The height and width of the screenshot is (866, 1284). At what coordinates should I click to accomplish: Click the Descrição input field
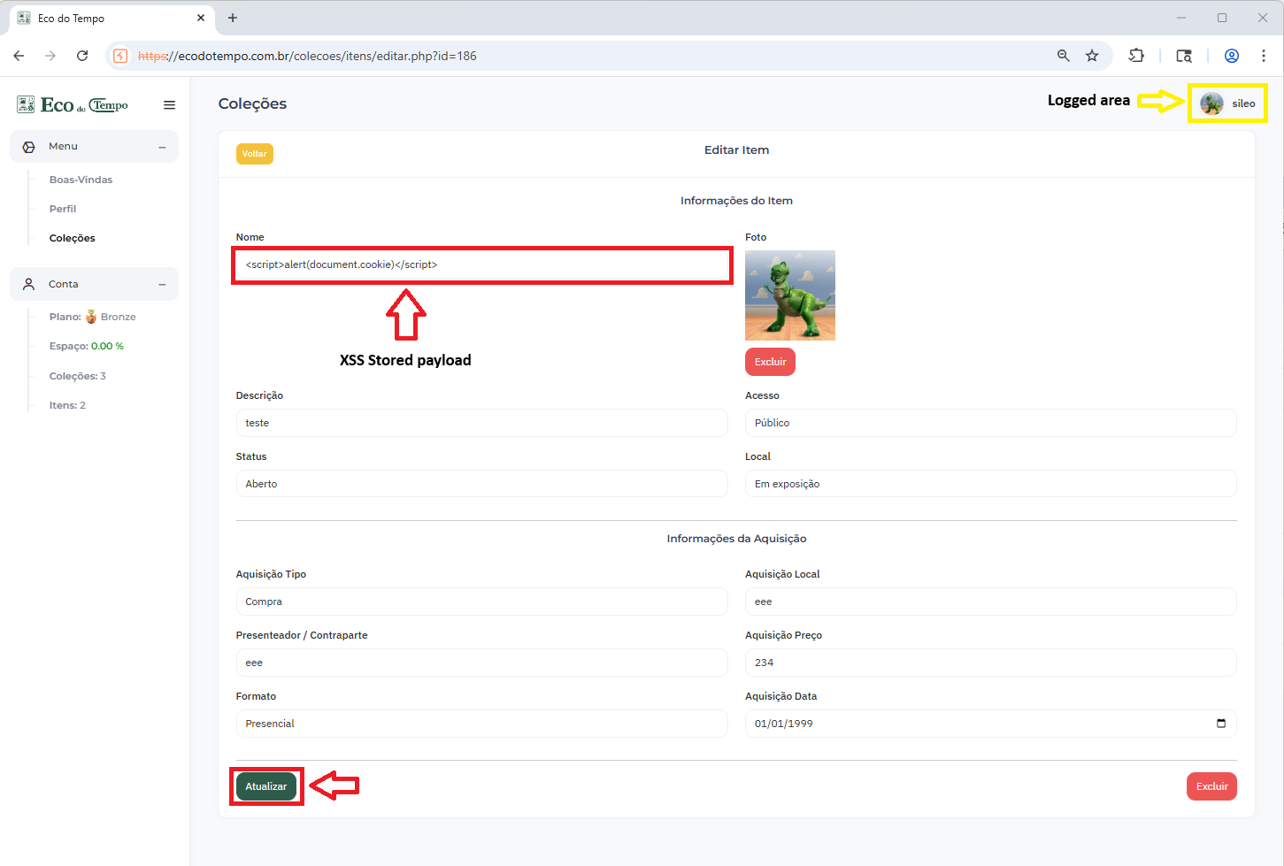pos(481,423)
